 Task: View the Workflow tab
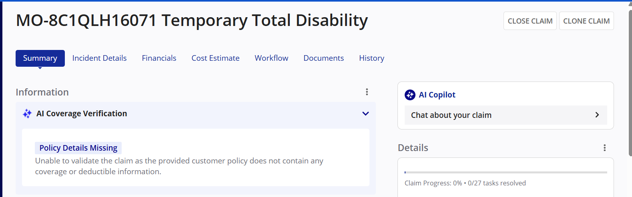tap(271, 58)
